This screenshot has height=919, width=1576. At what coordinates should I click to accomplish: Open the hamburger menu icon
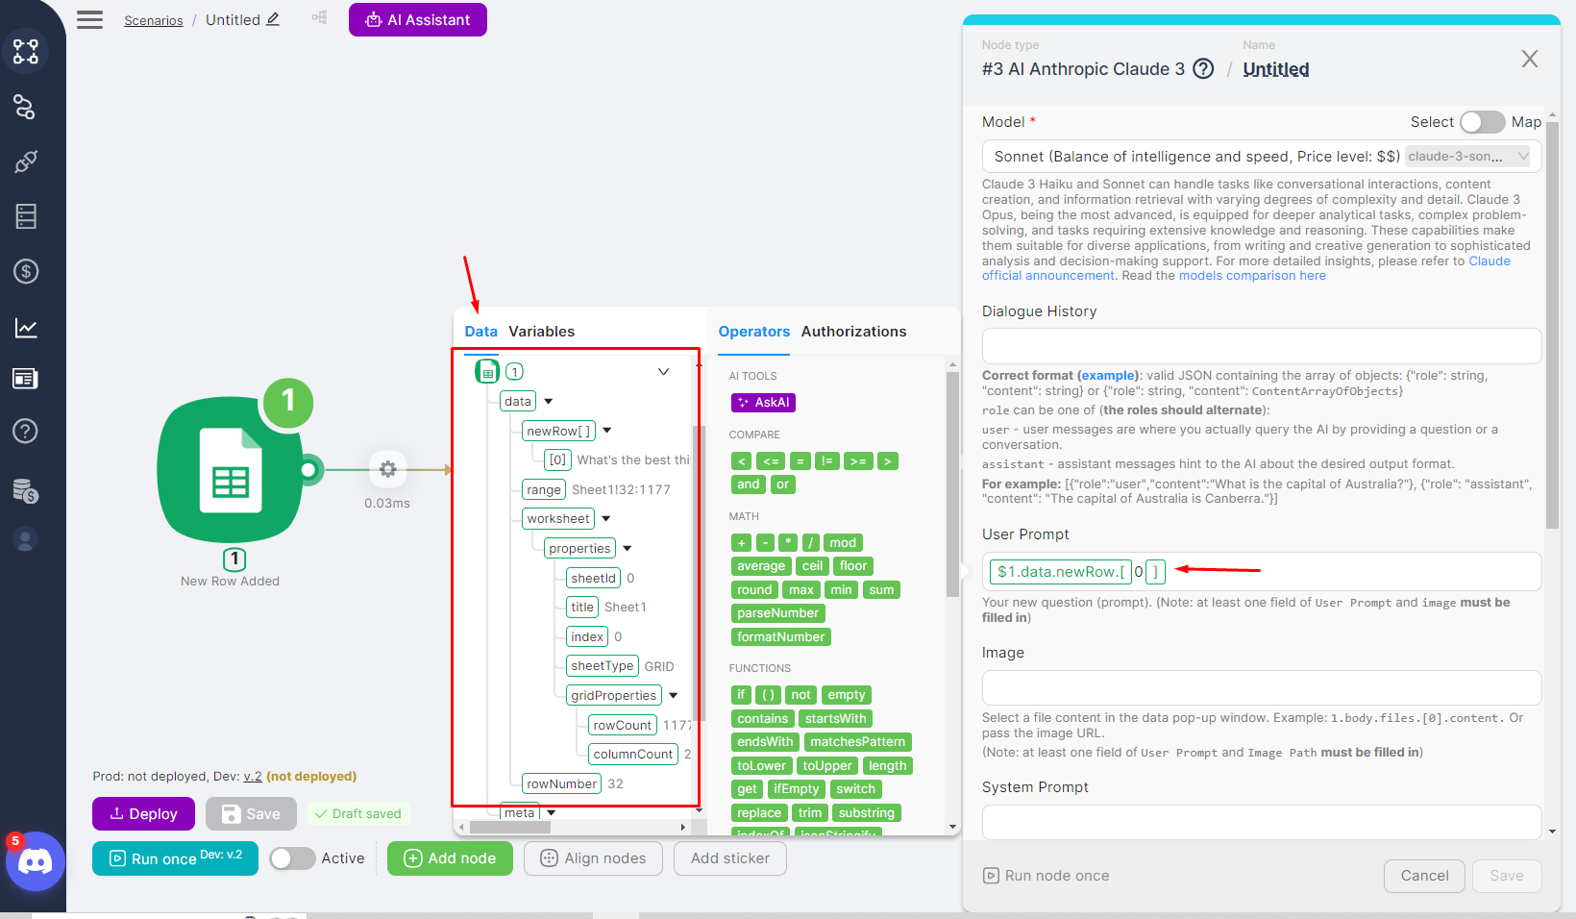[x=89, y=20]
